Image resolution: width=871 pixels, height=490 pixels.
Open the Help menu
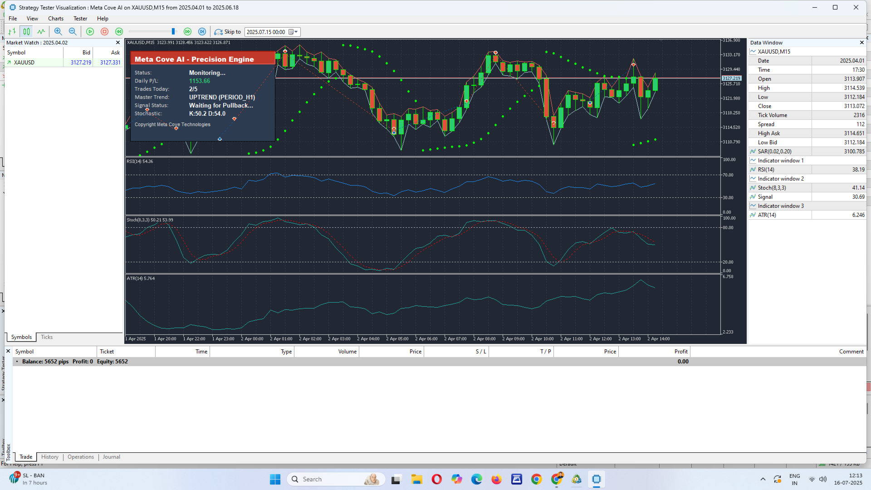click(103, 19)
